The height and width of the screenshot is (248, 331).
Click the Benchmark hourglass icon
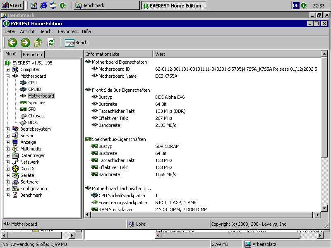[x=15, y=195]
